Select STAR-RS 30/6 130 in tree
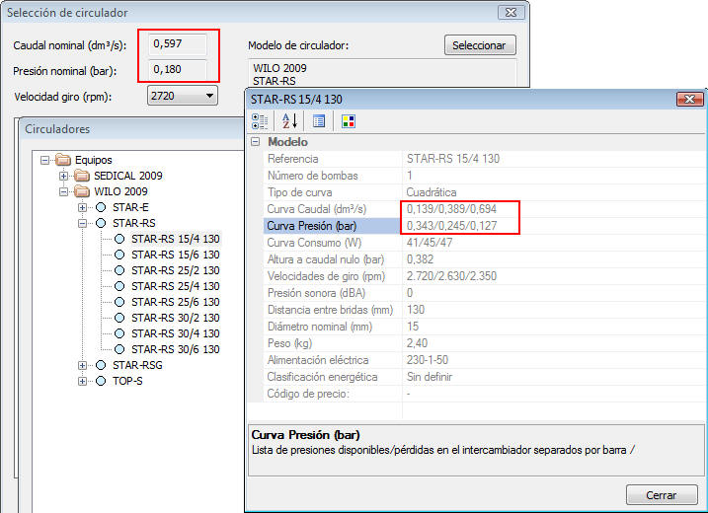The height and width of the screenshot is (513, 708). coord(175,349)
